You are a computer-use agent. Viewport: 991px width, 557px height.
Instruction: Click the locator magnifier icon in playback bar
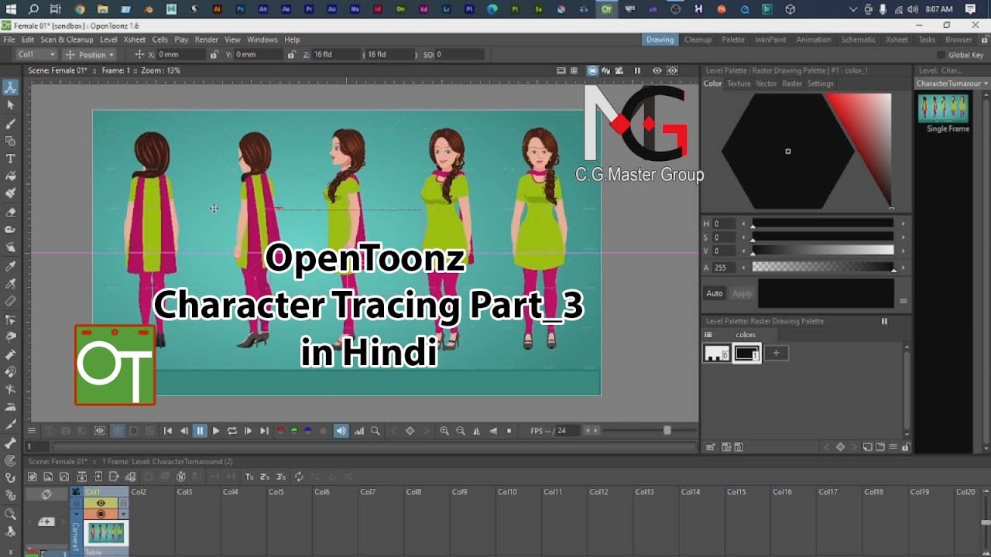(375, 431)
